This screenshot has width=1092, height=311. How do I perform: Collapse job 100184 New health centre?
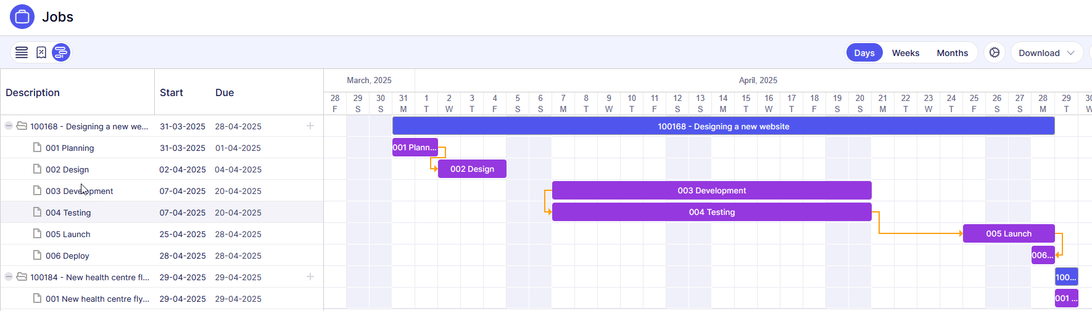[9, 277]
